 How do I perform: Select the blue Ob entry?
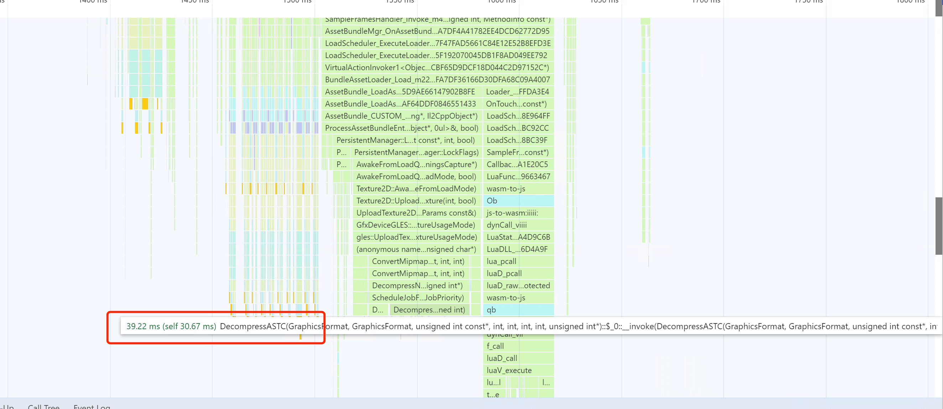(519, 200)
